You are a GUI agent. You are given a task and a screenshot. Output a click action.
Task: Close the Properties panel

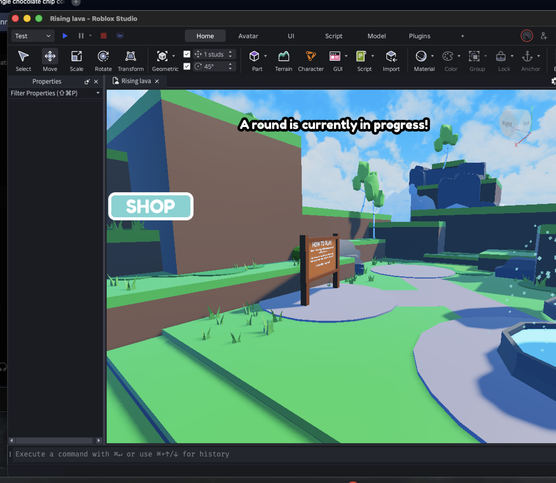pos(96,81)
